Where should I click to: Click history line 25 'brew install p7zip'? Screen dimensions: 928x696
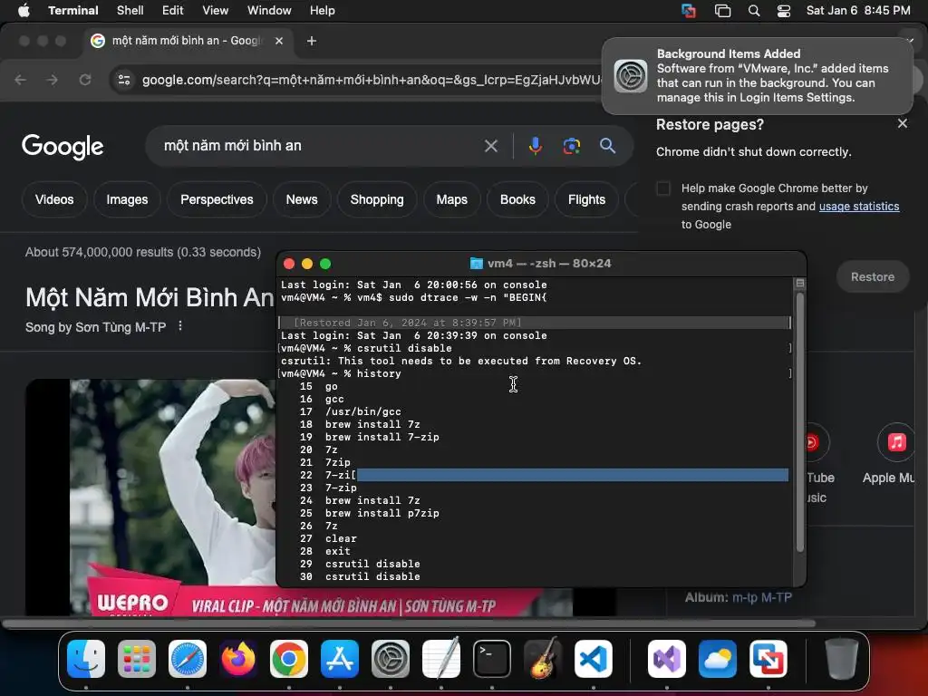[x=382, y=513]
